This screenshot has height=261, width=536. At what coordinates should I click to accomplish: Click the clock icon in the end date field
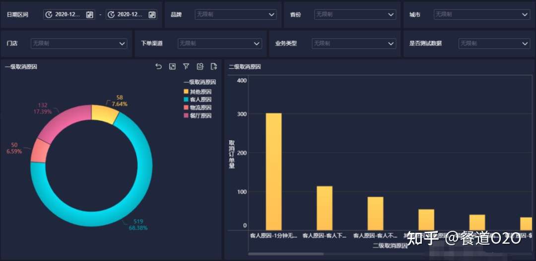click(111, 14)
